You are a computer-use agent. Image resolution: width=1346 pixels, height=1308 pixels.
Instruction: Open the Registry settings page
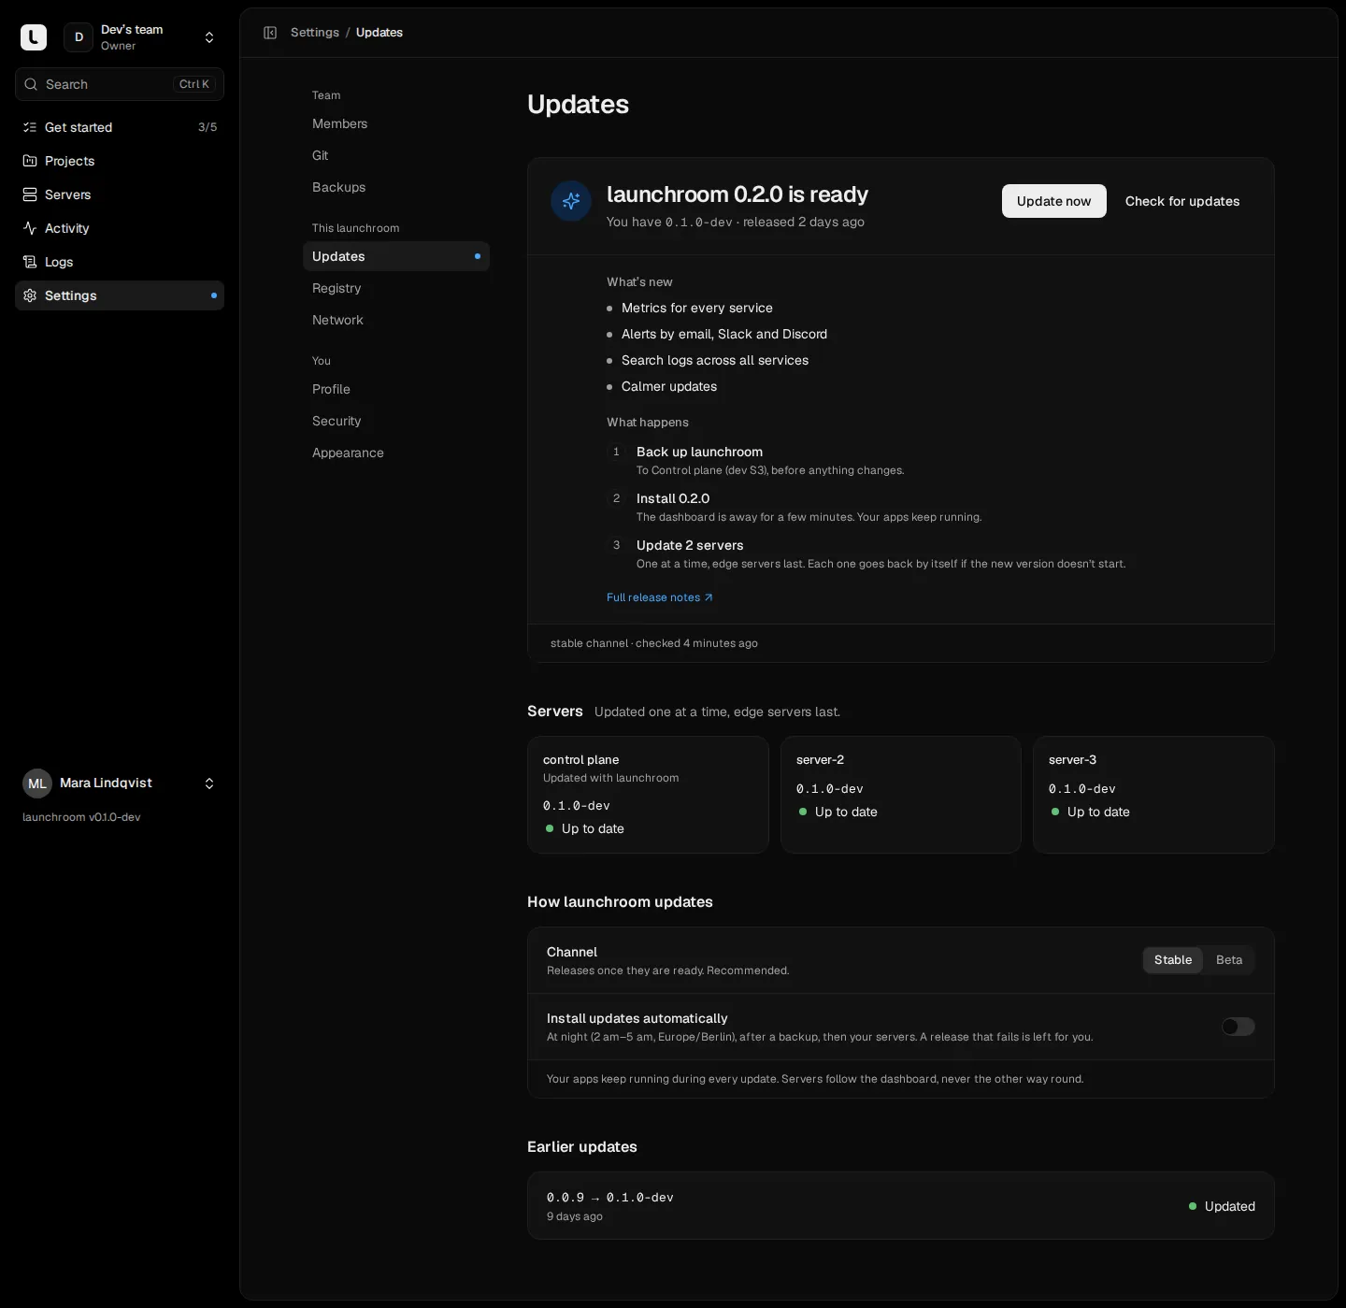396,288
